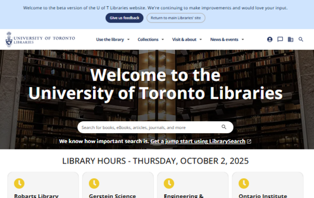
Task: Open the Use the library menu
Action: pos(110,40)
